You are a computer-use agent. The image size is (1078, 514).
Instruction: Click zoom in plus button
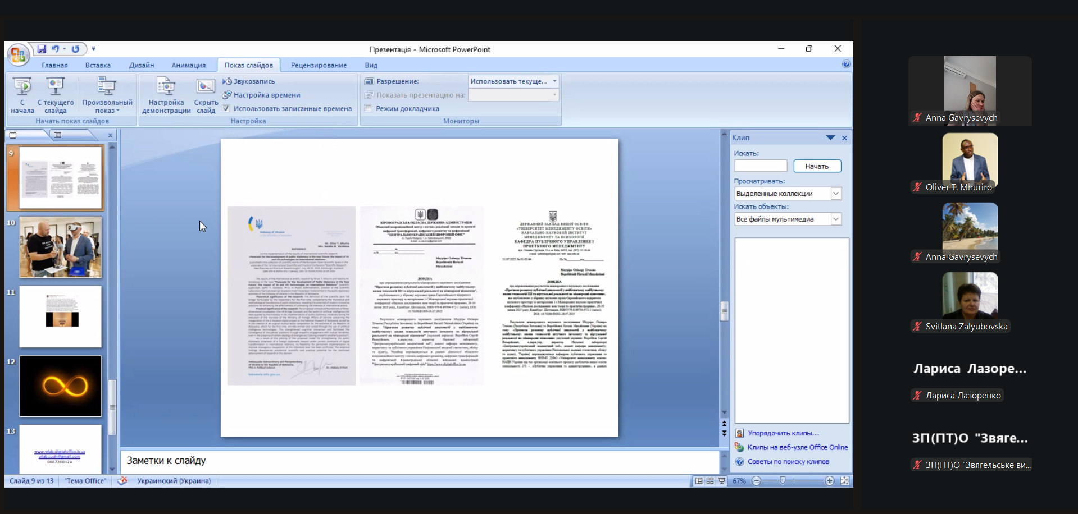click(x=829, y=481)
